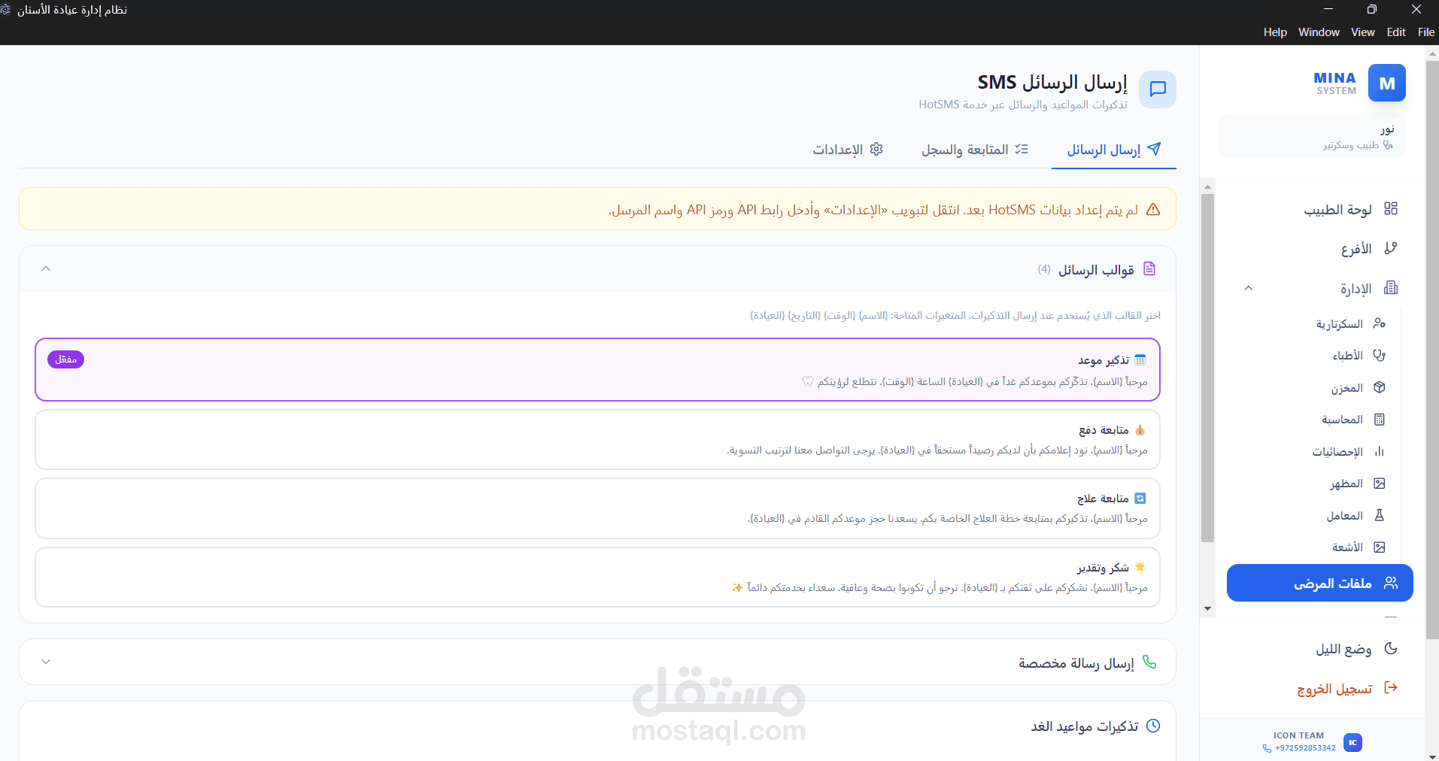Click the clock icon beside تذكيرات مواعيد الغد
1439x761 pixels.
pos(1152,726)
